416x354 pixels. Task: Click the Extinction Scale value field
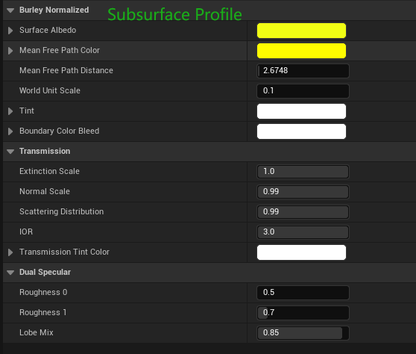coord(303,172)
